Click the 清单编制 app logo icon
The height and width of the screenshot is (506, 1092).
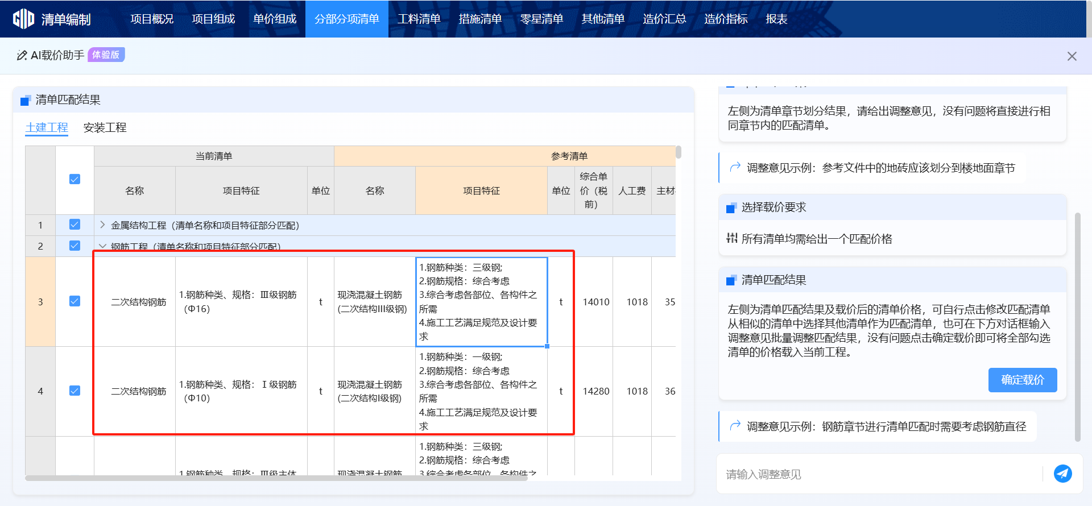24,19
